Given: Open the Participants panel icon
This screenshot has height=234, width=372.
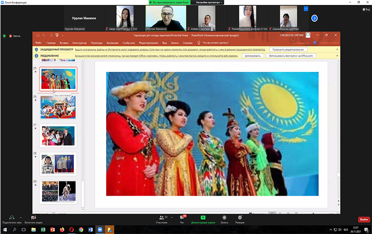Looking at the screenshot, I should [161, 217].
